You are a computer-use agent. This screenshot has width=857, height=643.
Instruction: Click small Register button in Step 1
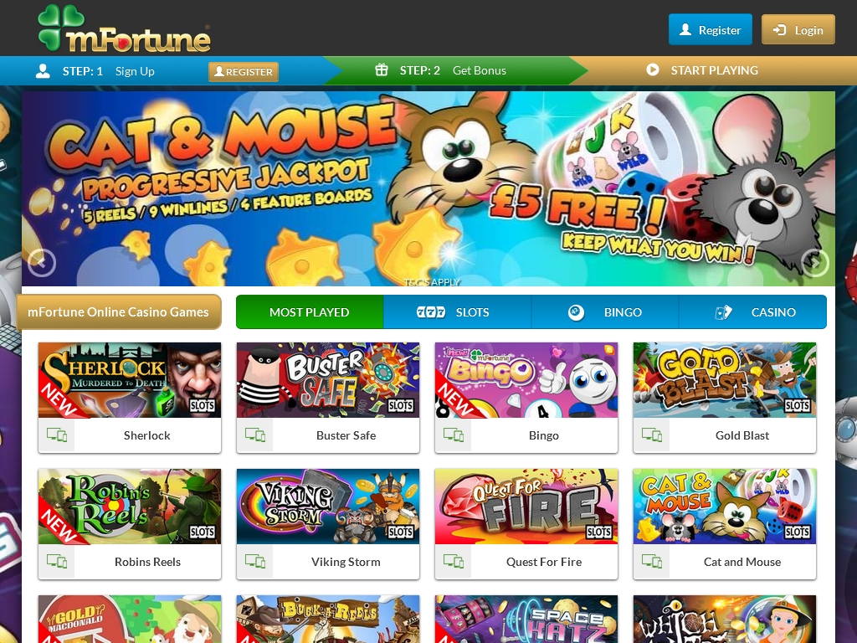(244, 72)
